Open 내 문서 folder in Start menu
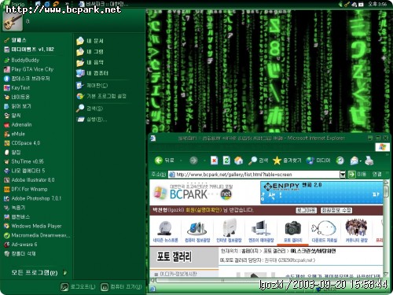 click(x=90, y=41)
